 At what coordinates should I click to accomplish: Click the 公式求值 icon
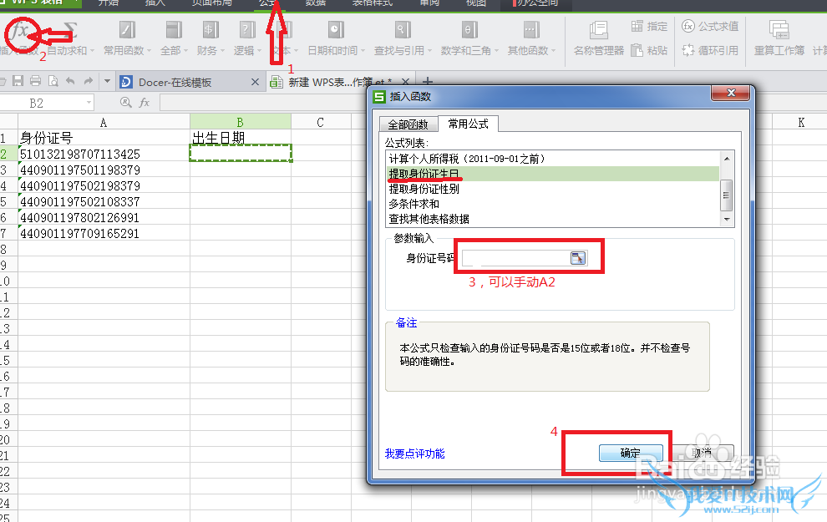[x=688, y=26]
